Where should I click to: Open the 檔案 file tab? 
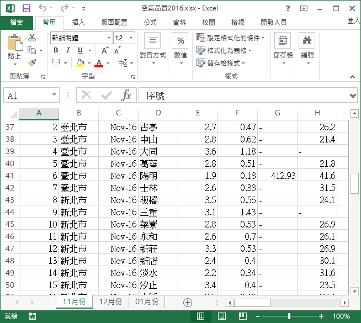(17, 23)
